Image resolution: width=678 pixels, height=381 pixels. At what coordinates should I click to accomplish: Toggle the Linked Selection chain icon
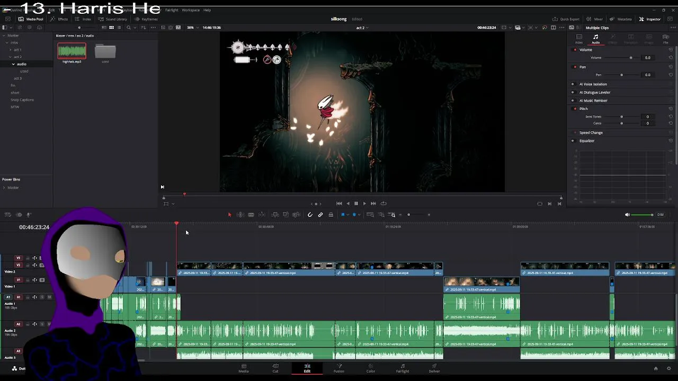tap(320, 215)
